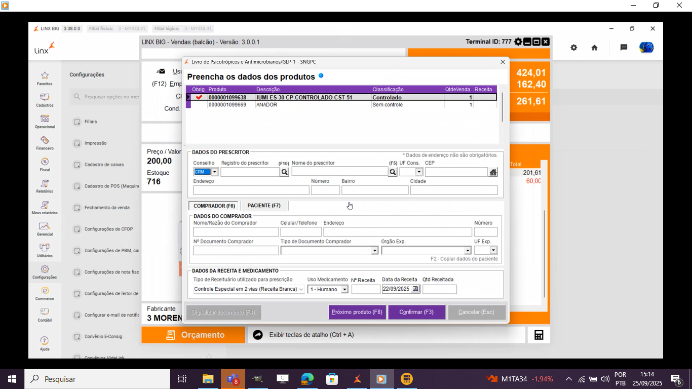Open the UF Cons. dropdown
The image size is (692, 389).
pyautogui.click(x=419, y=172)
